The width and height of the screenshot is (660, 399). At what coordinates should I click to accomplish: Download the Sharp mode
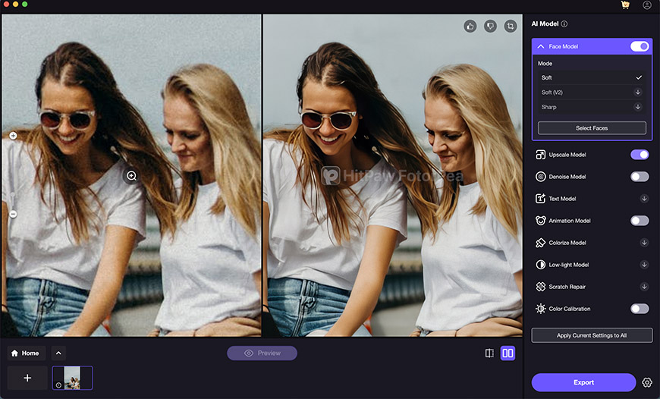click(638, 107)
